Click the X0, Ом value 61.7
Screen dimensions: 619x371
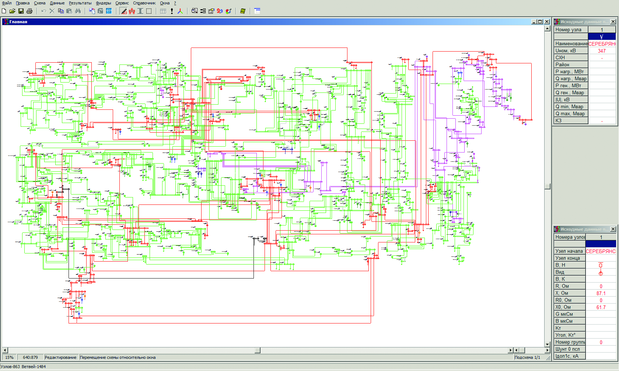[x=601, y=307]
